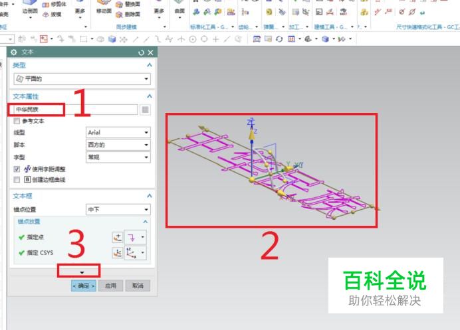Screen dimensions: 460x330
Task: Click the inferred point icon in 指定点 row
Action: [x=131, y=237]
